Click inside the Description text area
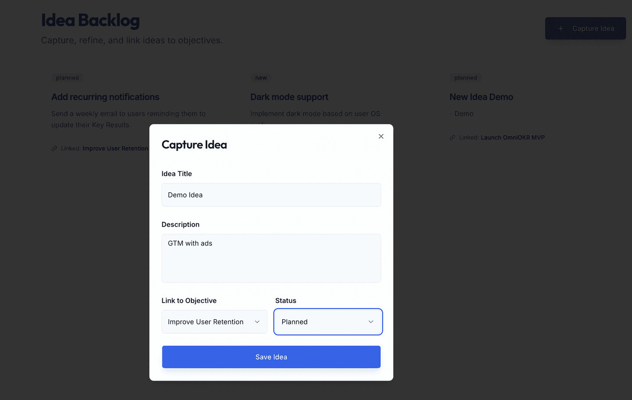Viewport: 632px width, 400px height. pos(271,258)
